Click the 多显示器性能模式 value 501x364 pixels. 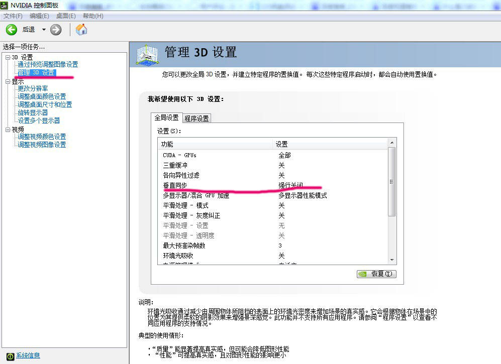point(303,195)
